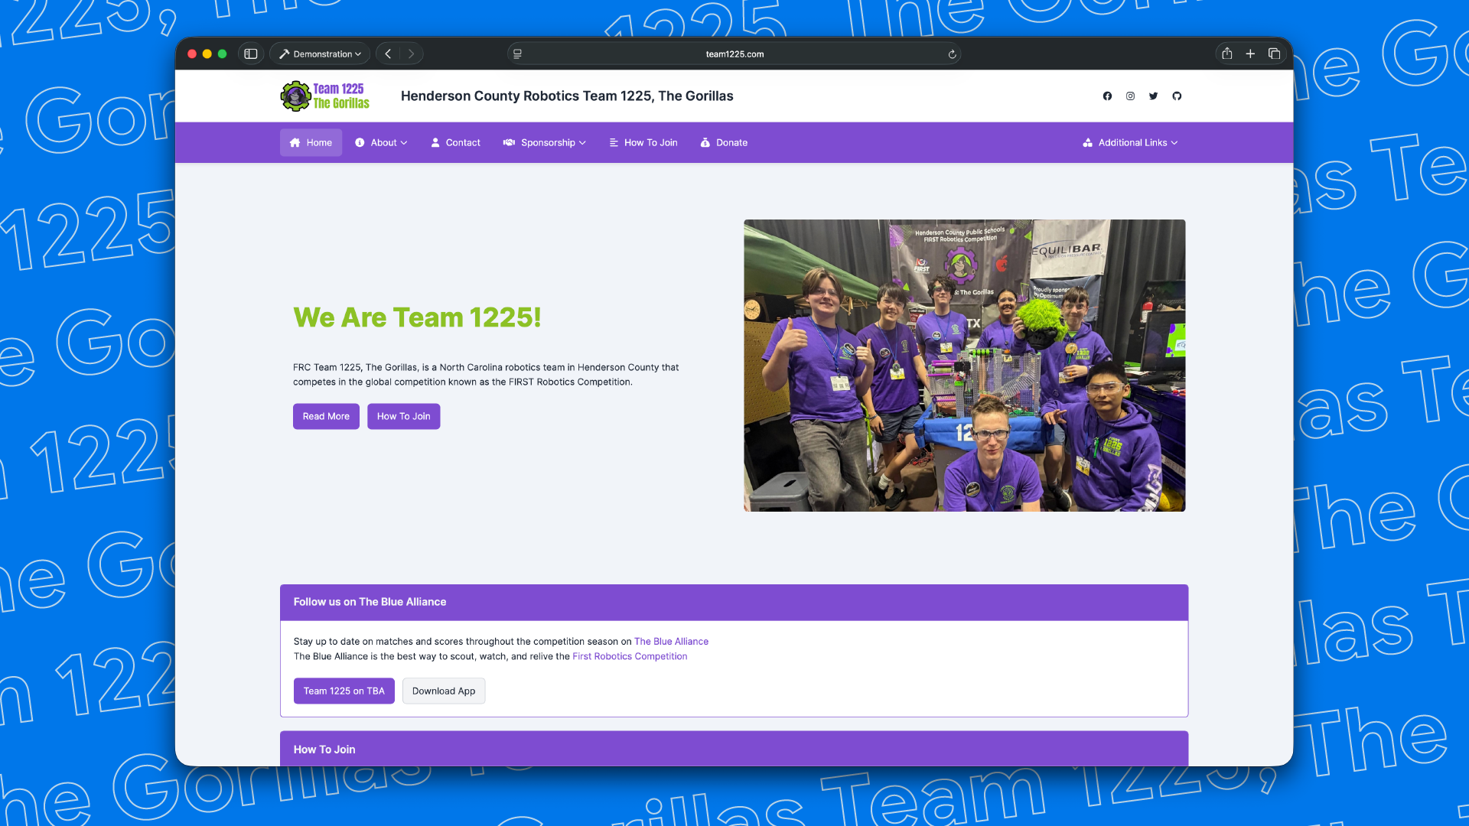Screen dimensions: 1469x826
Task: Click the Henderson County Robotics Team 1225 title
Action: click(x=567, y=96)
